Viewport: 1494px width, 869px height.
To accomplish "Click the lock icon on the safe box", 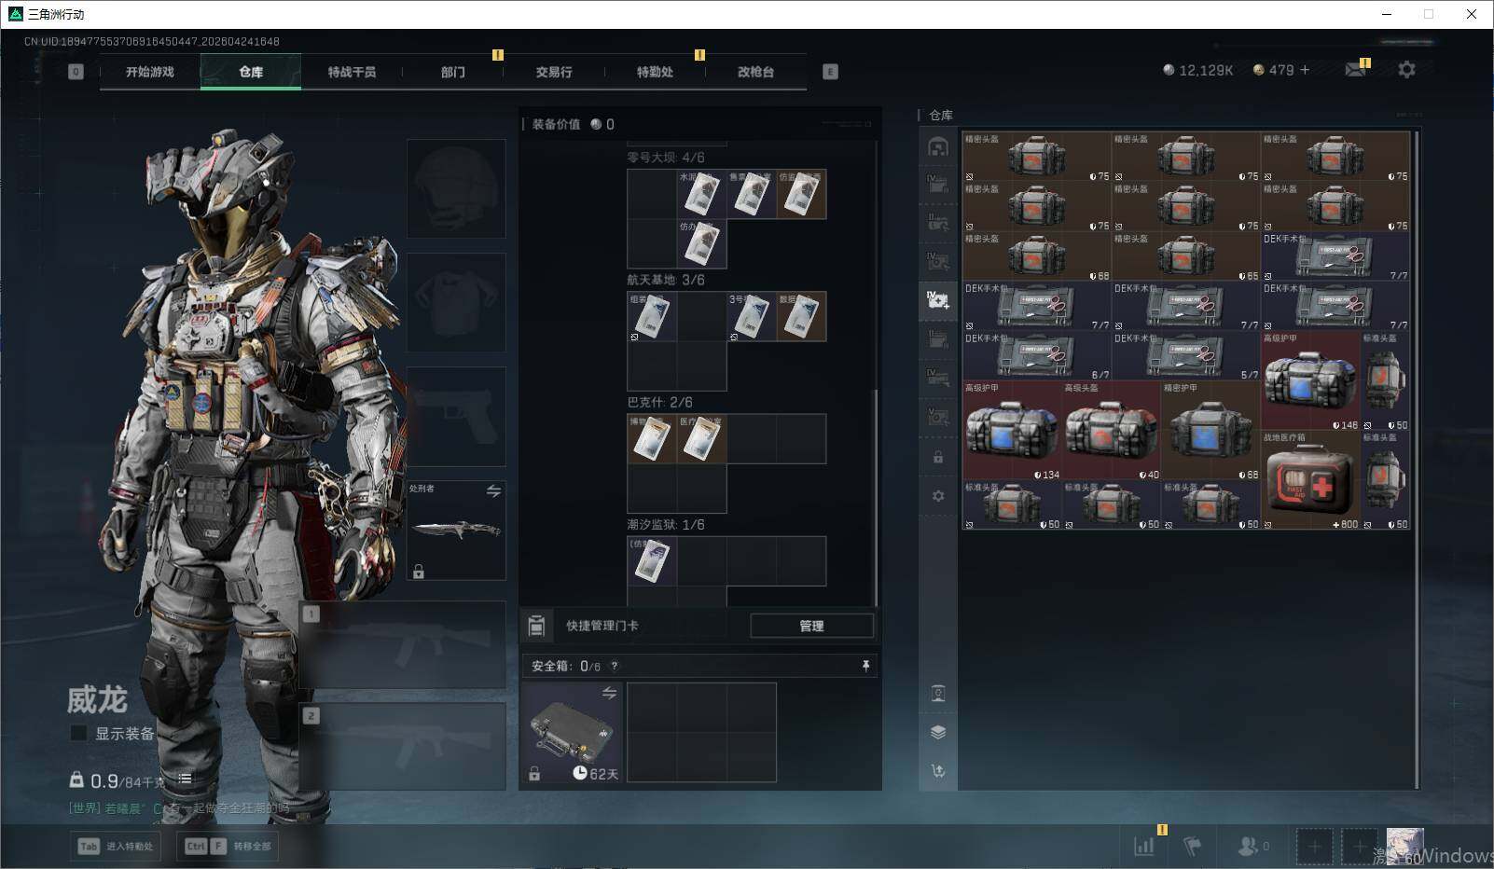I will (x=534, y=773).
